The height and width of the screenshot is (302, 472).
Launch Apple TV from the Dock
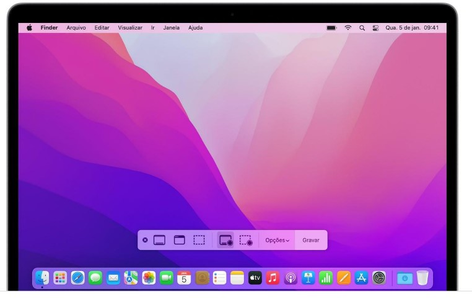pos(255,278)
